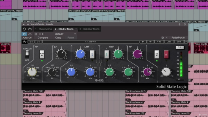Click the LMF frequency kHz knob
208x117 pixels.
pyautogui.click(x=90, y=72)
